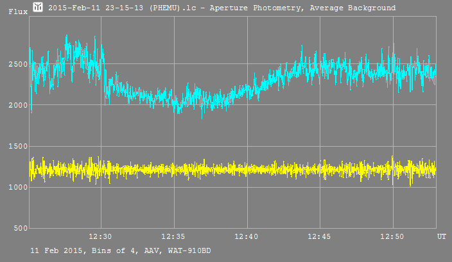This screenshot has height=262, width=452.
Task: Click the yellow curve at the 12:40 gridline
Action: point(247,170)
